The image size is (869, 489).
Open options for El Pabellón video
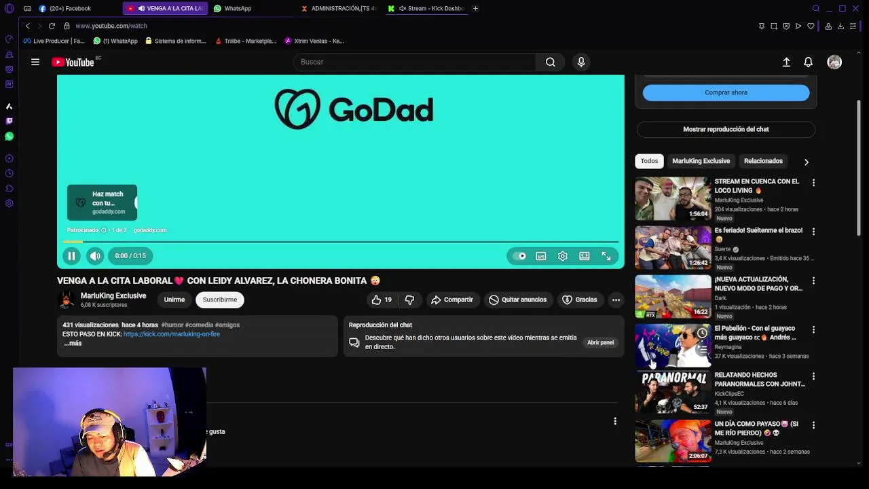[x=813, y=329]
